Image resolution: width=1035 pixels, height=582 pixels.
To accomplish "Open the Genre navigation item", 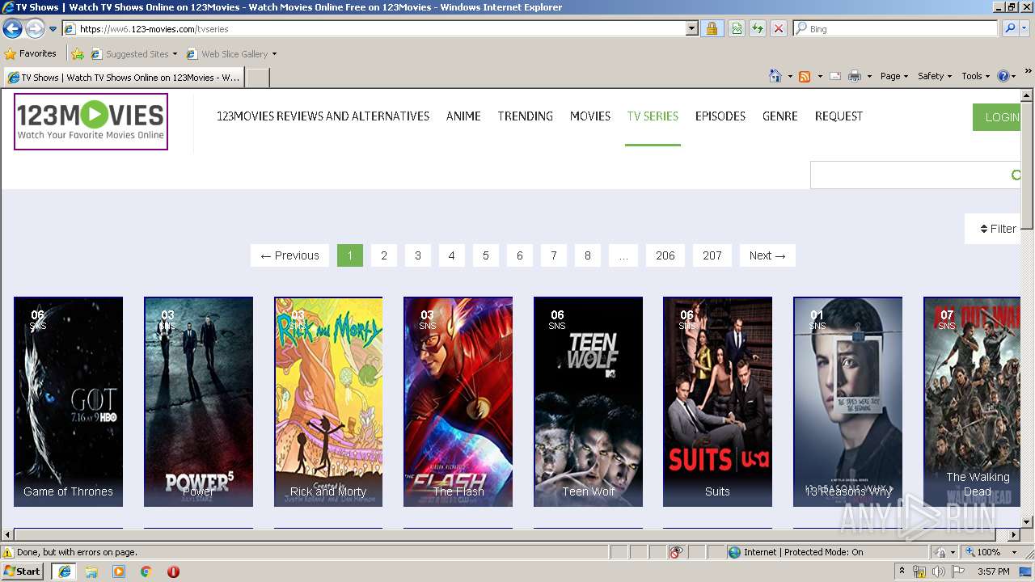I will (780, 116).
